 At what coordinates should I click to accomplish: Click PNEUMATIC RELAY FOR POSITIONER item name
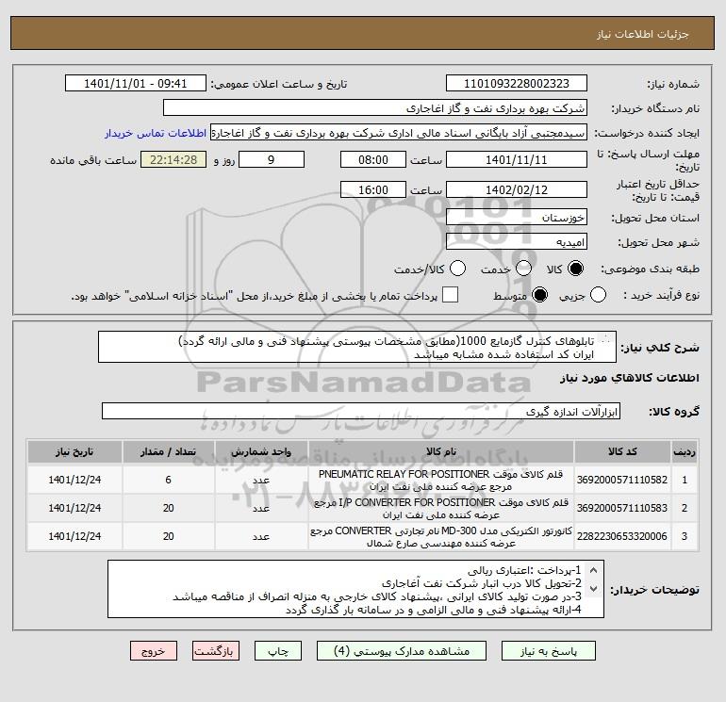coord(441,480)
